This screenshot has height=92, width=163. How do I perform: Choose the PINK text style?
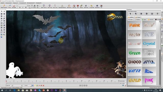tap(149, 80)
